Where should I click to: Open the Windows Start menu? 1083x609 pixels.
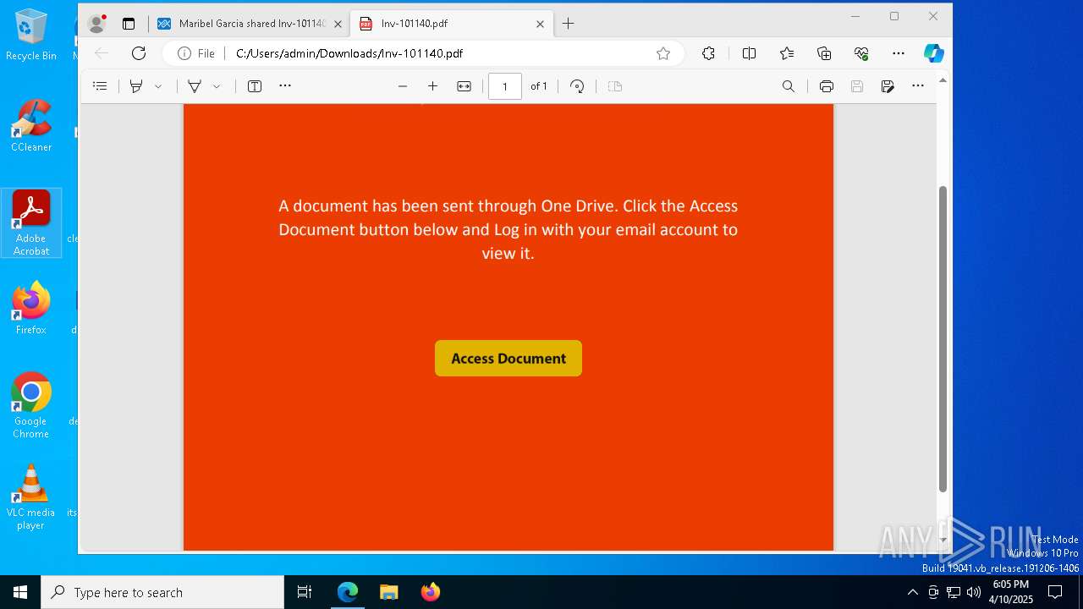(20, 592)
